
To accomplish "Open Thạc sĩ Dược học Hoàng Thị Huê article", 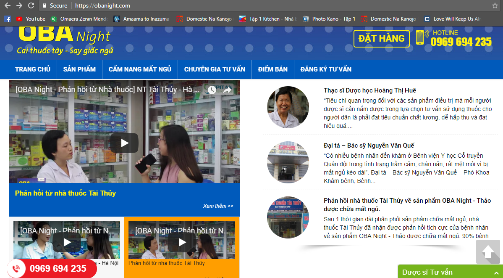I will (x=370, y=90).
